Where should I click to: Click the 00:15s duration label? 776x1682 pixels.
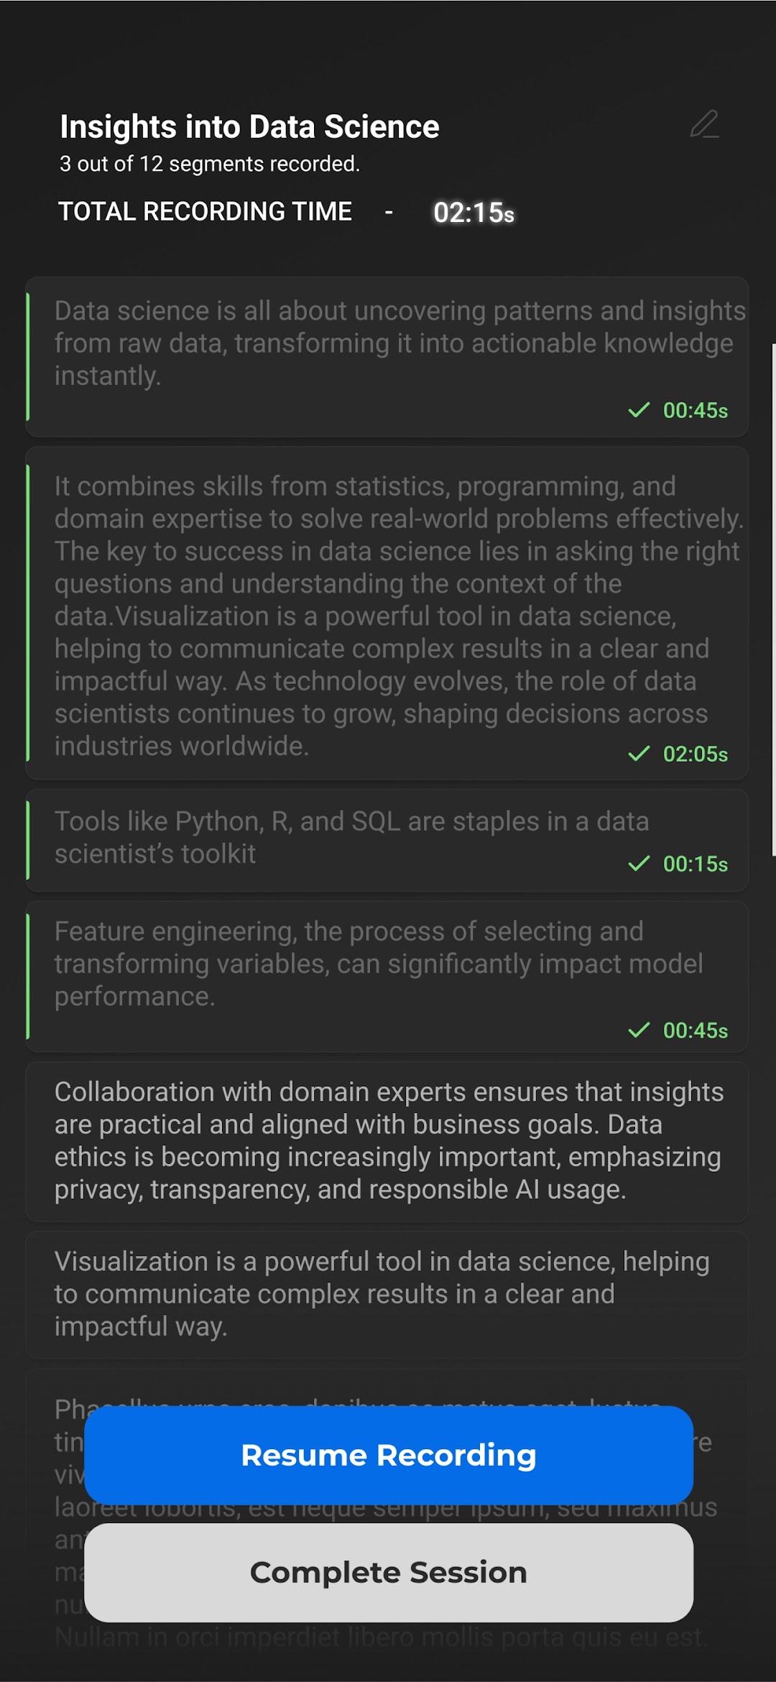[695, 864]
